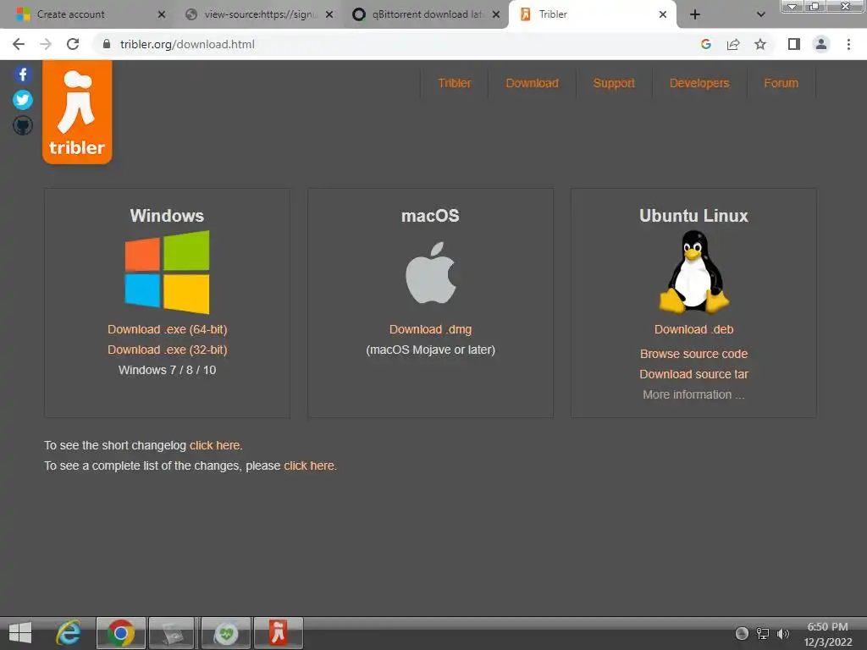
Task: Open the More information link
Action: click(x=693, y=394)
